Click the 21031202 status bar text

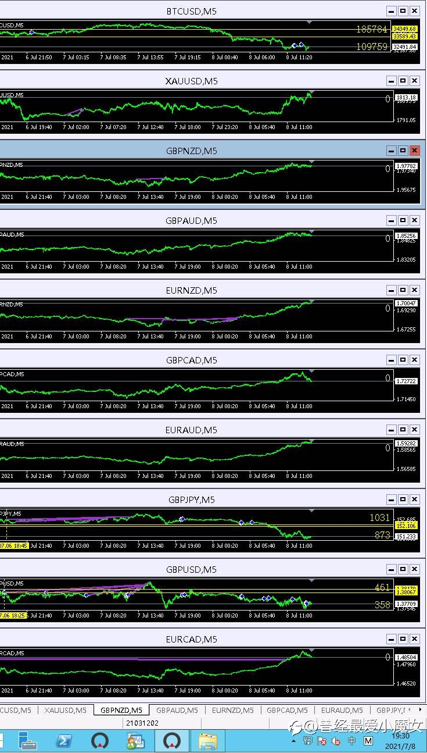point(142,723)
